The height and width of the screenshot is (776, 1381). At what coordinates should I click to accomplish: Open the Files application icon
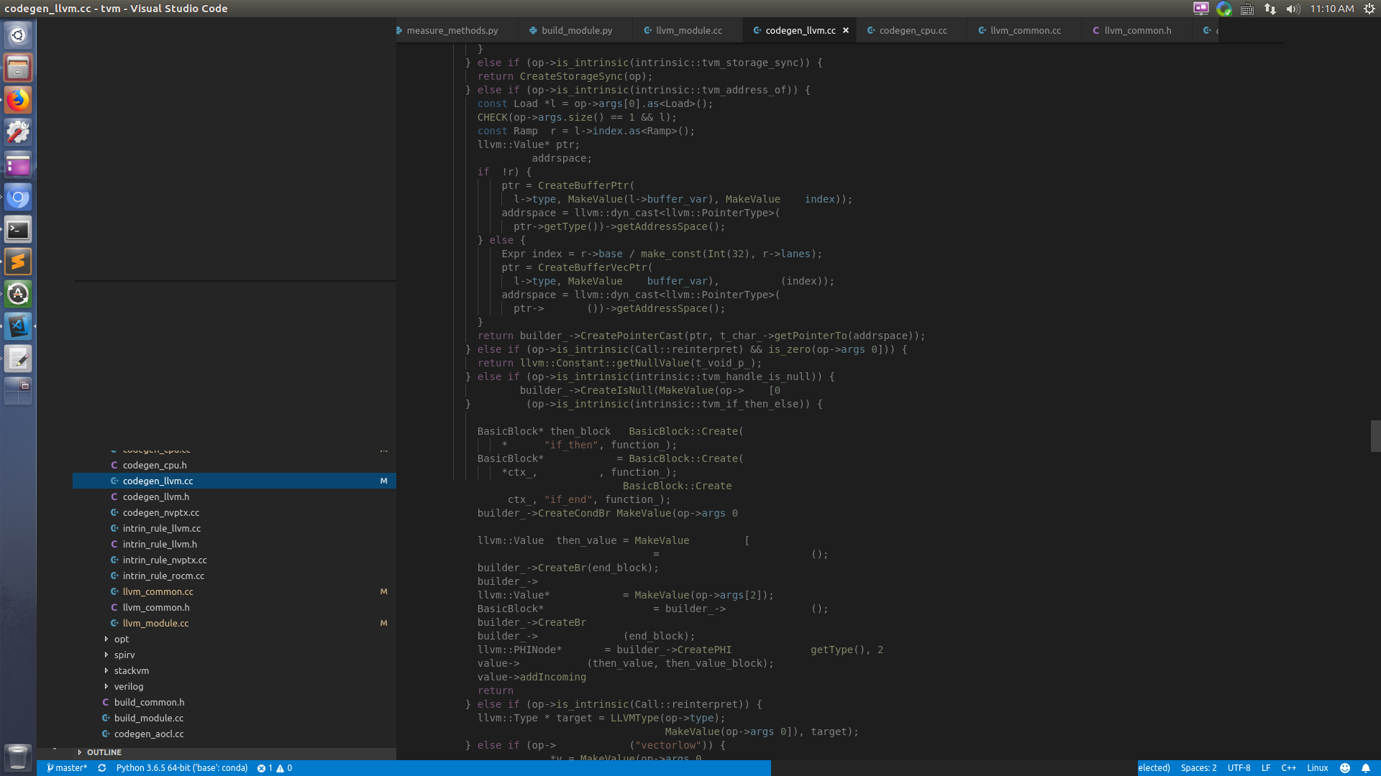pyautogui.click(x=17, y=68)
